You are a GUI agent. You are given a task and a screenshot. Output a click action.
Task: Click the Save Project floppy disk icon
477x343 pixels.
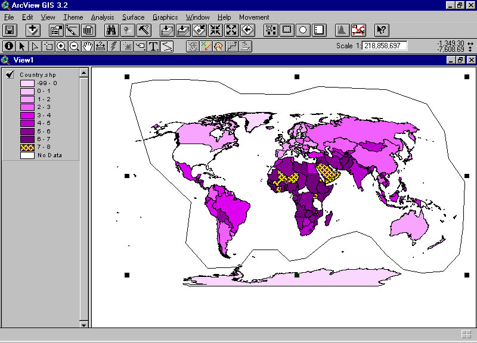[x=10, y=30]
